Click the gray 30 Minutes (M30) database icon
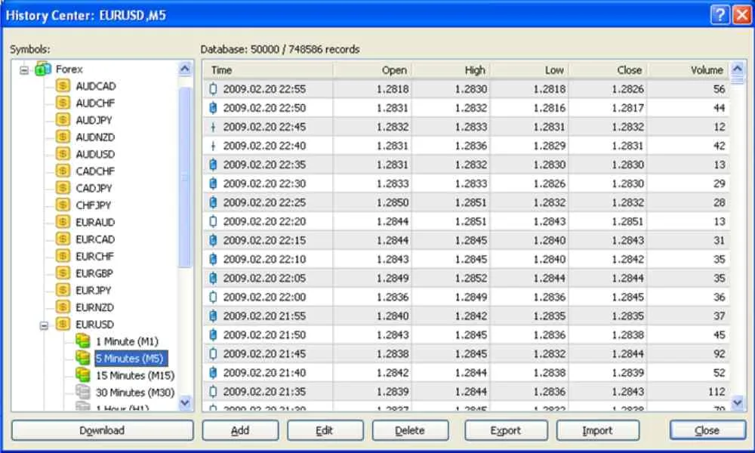The image size is (755, 453). (83, 393)
